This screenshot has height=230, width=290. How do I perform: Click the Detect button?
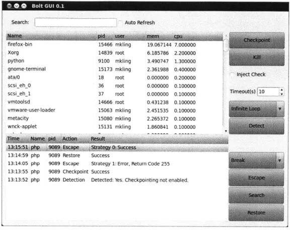pos(257,126)
